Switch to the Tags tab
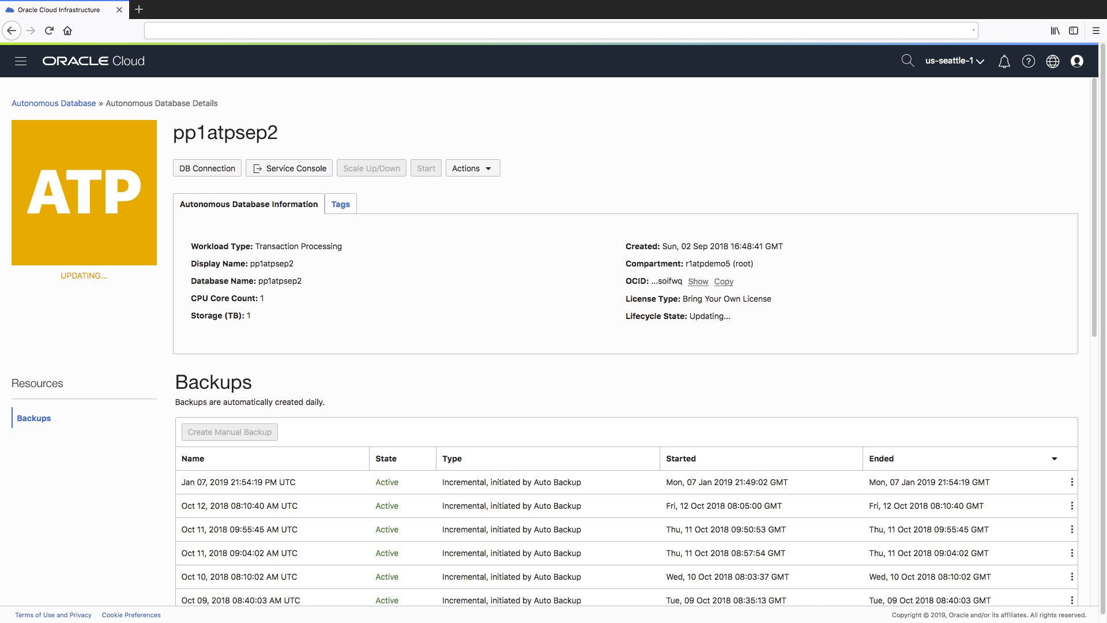The image size is (1107, 623). tap(340, 204)
